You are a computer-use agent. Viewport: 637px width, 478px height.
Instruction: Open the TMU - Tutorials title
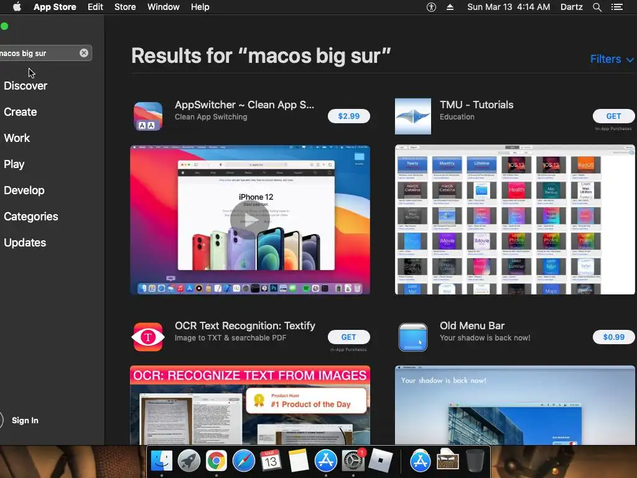[477, 105]
